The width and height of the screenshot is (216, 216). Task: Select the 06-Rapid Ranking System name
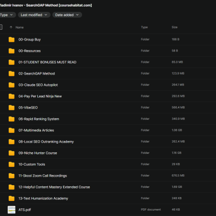click(39, 119)
